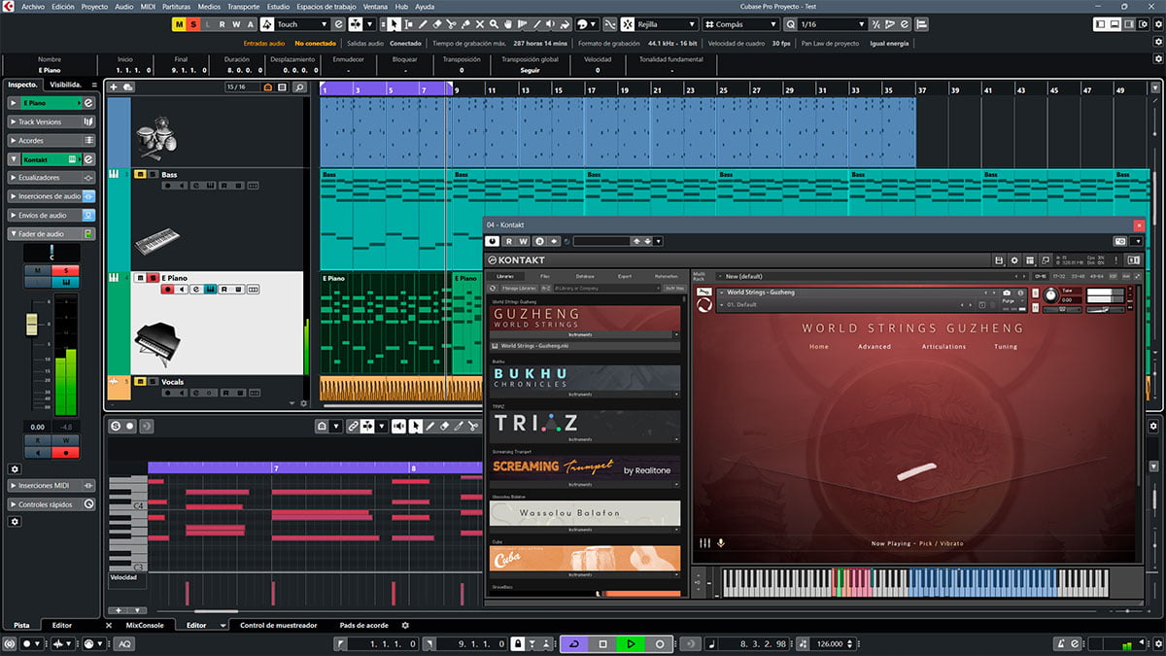Open the Archivo menu
Screen dimensions: 1166x656
coord(32,6)
